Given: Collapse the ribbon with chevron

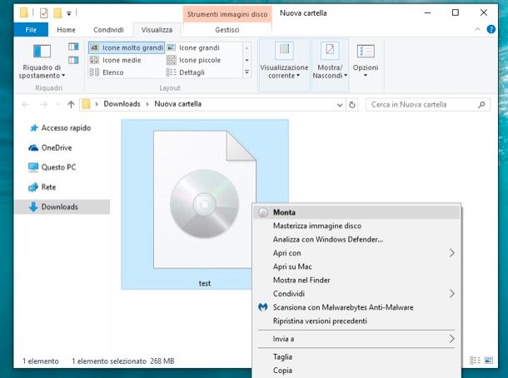Looking at the screenshot, I should (477, 29).
